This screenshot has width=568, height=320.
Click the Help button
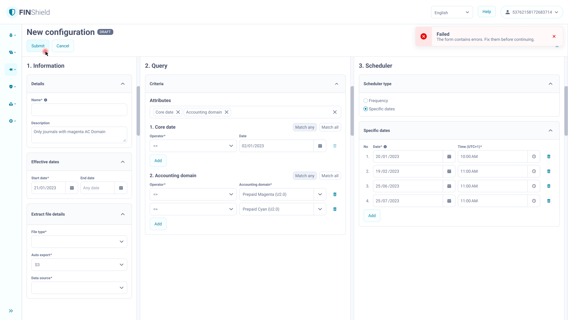point(486,12)
